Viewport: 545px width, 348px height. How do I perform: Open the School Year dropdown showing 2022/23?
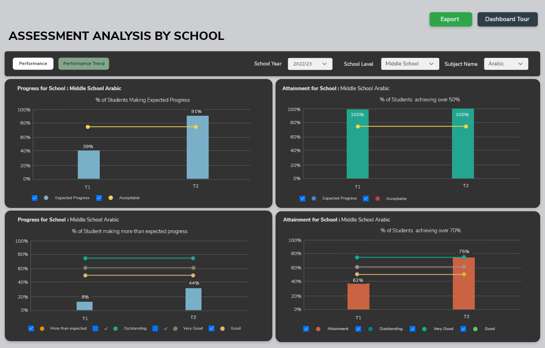tap(310, 64)
